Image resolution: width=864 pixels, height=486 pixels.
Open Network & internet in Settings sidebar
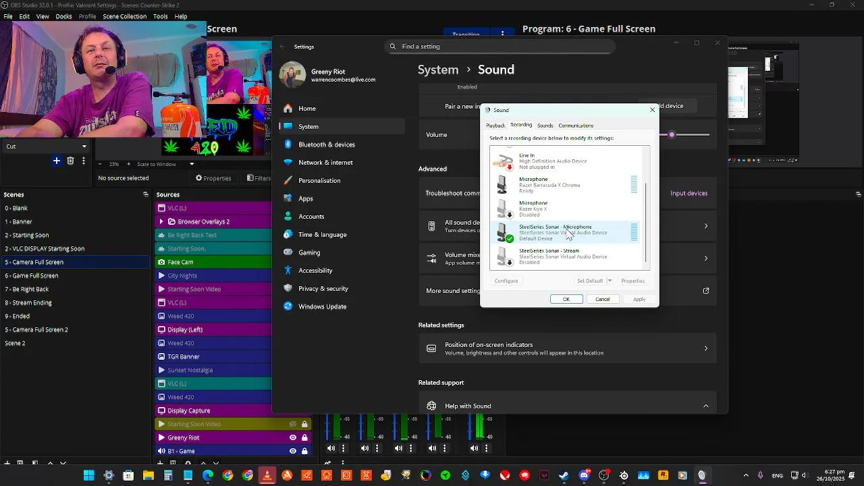click(341, 163)
